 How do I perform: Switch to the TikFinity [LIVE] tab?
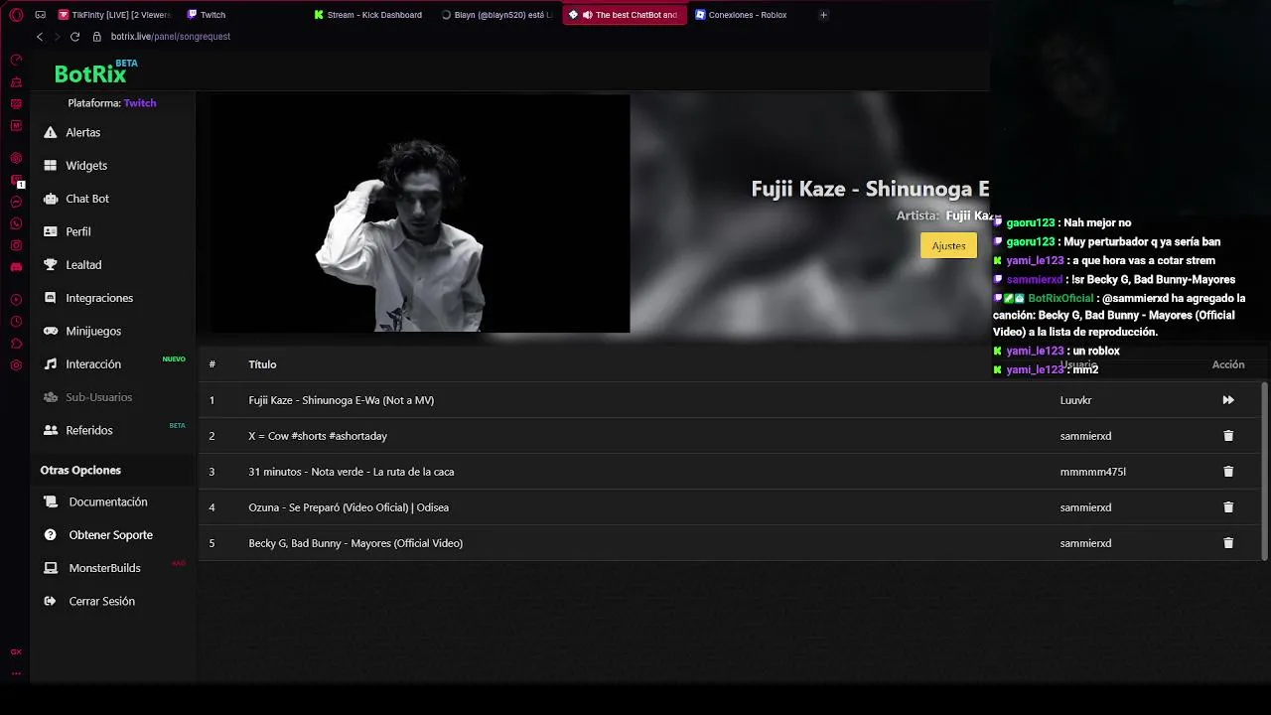(x=114, y=15)
